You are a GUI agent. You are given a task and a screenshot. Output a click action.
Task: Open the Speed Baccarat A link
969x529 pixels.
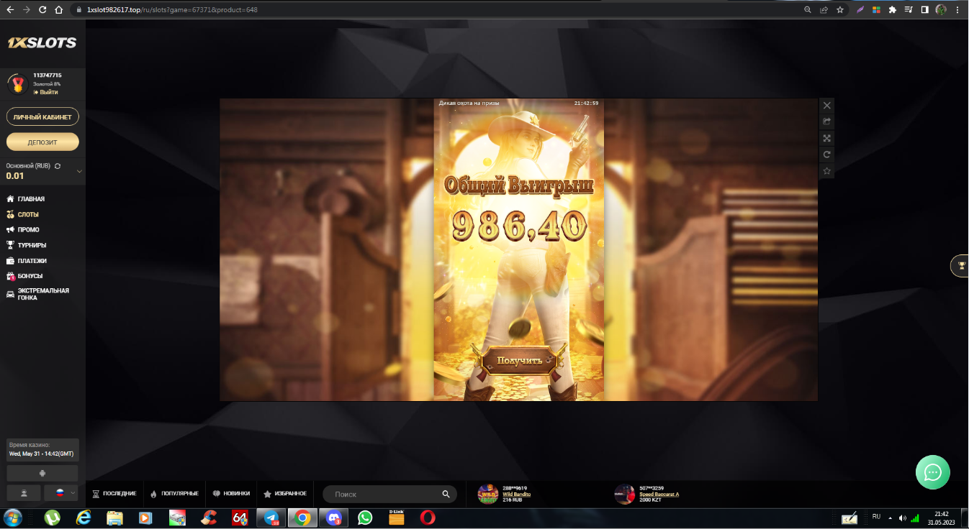[659, 494]
